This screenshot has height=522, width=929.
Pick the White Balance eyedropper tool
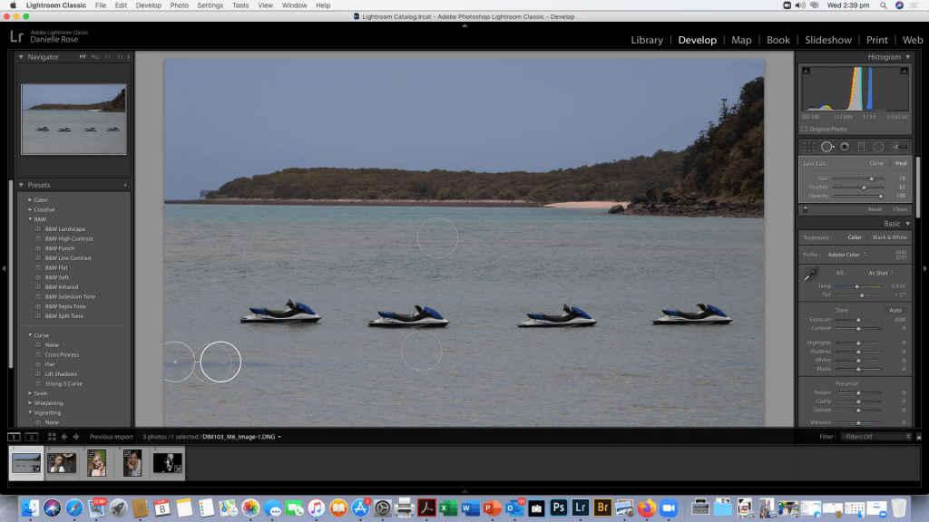pyautogui.click(x=810, y=274)
